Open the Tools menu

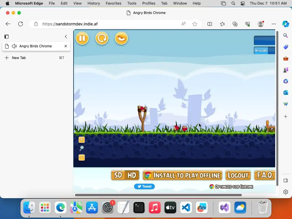coord(132,3)
